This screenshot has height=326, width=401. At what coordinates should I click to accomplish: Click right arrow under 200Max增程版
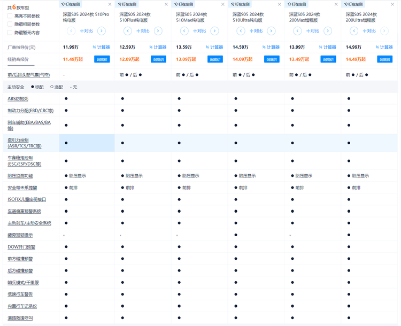coord(328,31)
